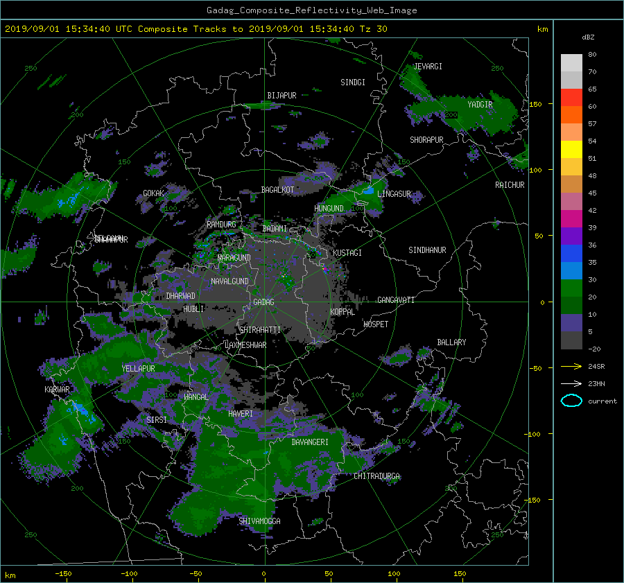Click the yellow 24SR arrow legend icon
624x583 pixels.
[x=571, y=367]
